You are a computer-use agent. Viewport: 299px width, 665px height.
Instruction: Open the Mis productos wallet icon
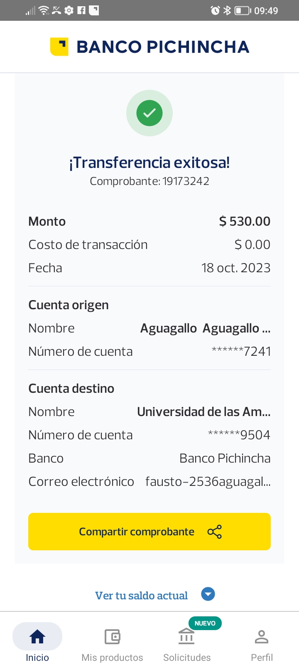pos(112,636)
